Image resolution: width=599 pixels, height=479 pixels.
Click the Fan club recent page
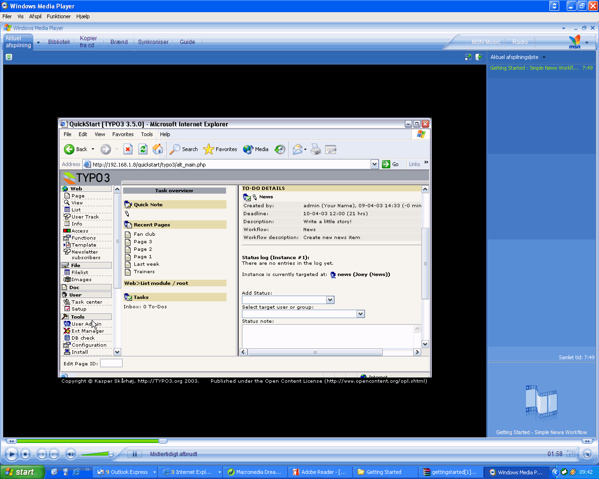pyautogui.click(x=144, y=234)
